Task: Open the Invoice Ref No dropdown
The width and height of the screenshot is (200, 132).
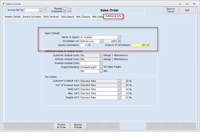Action: 41,10
